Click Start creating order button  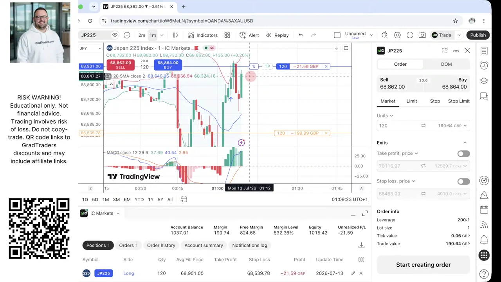pyautogui.click(x=423, y=265)
